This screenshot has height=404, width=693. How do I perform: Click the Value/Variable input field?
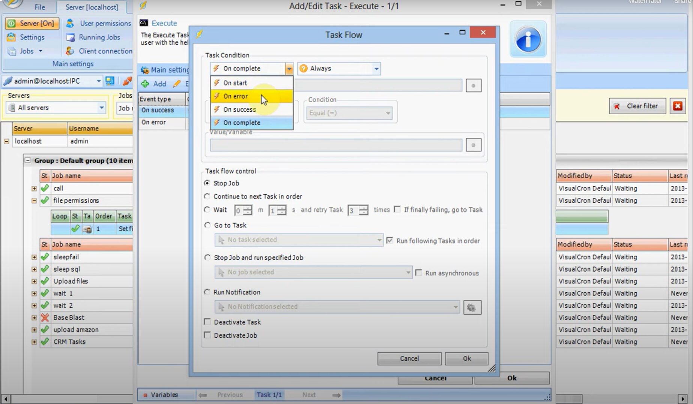pos(336,145)
